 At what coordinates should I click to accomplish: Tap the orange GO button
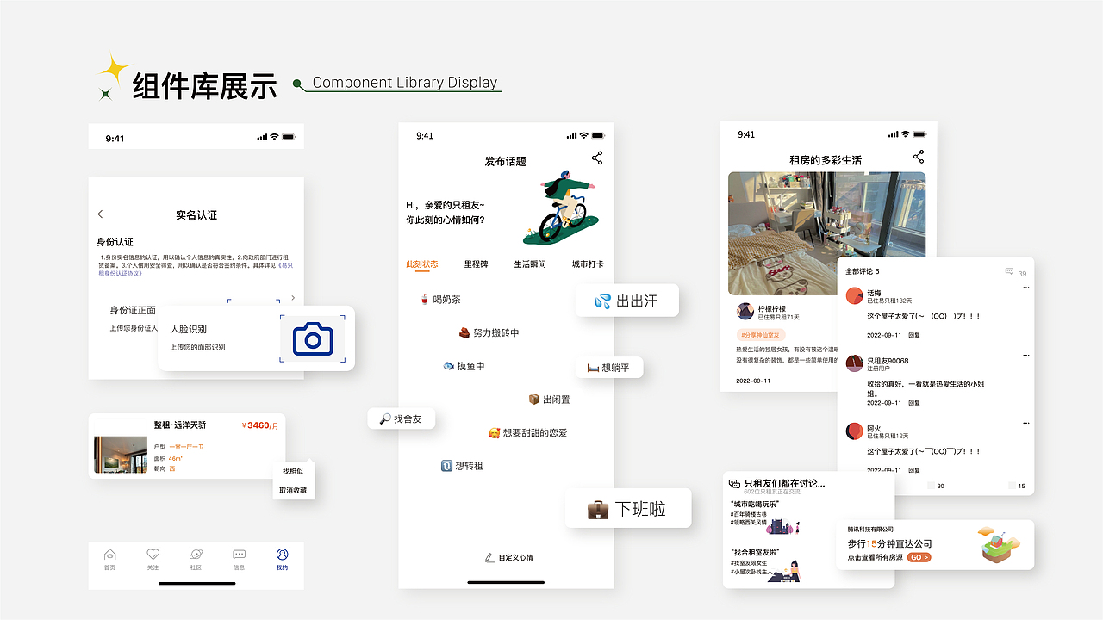click(x=919, y=558)
